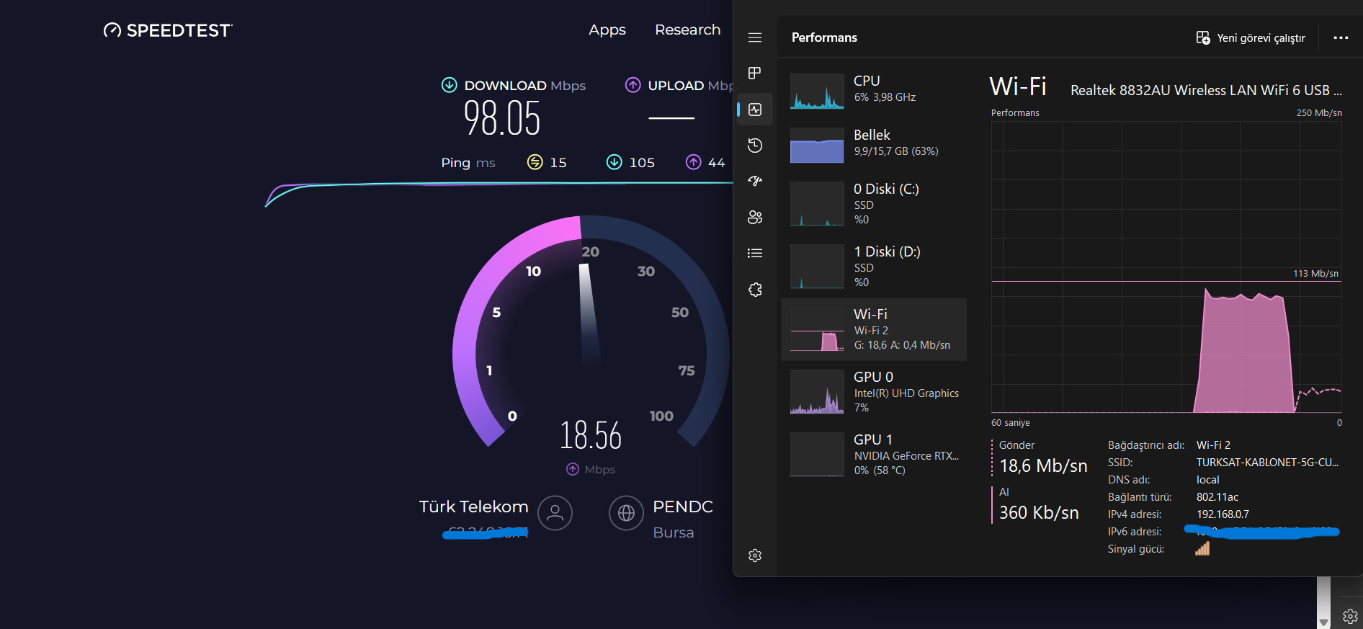Select GPU 0 Intel UHD Graphics item
This screenshot has height=629, width=1363.
tap(874, 392)
